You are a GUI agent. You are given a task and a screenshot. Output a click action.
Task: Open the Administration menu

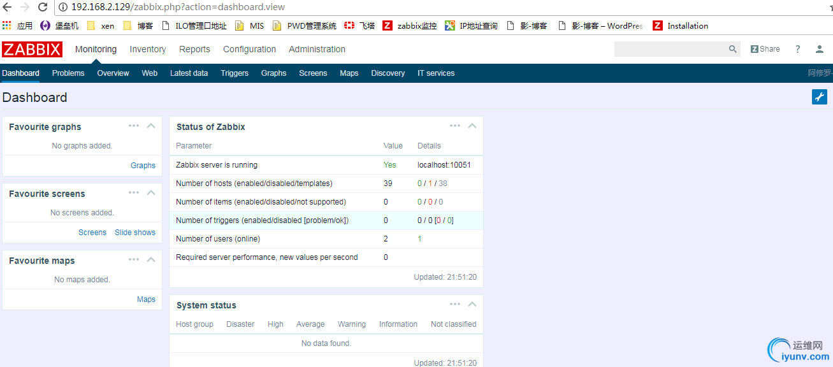[x=317, y=49]
